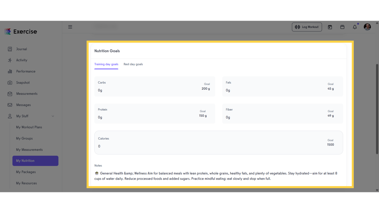Click the Exercise app logo icon
Viewport: 379px width, 213px height.
pyautogui.click(x=8, y=31)
